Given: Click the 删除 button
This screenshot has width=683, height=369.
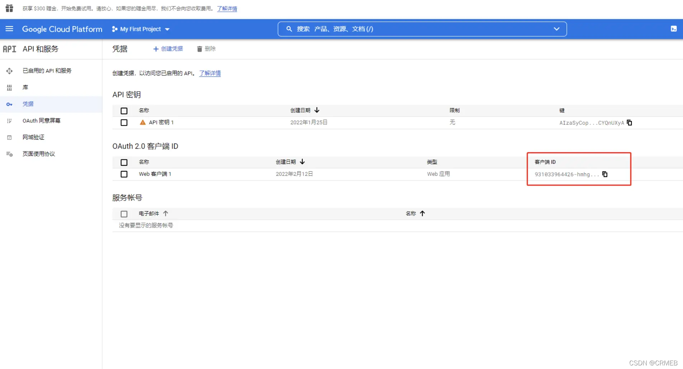Looking at the screenshot, I should pos(206,49).
